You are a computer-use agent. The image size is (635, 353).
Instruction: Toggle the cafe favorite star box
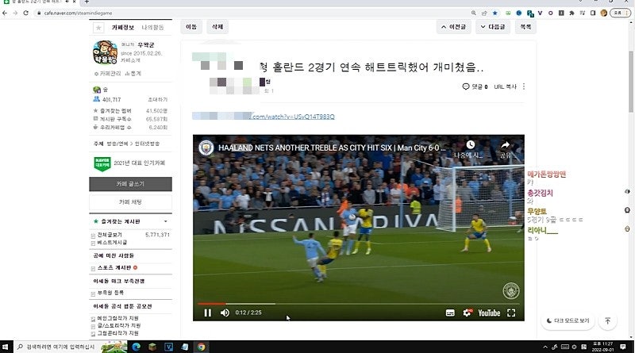[x=98, y=28]
